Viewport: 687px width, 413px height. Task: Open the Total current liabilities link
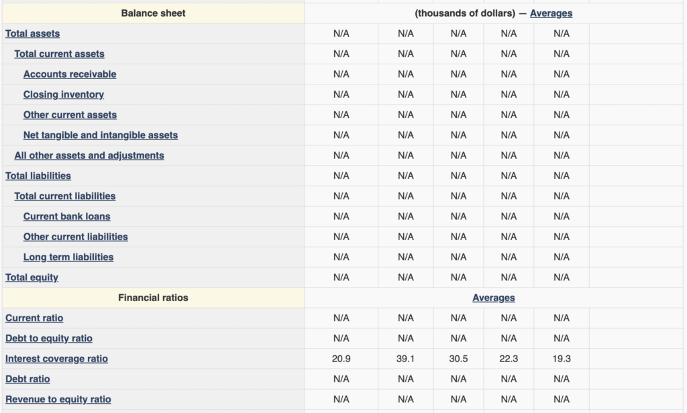pos(65,196)
